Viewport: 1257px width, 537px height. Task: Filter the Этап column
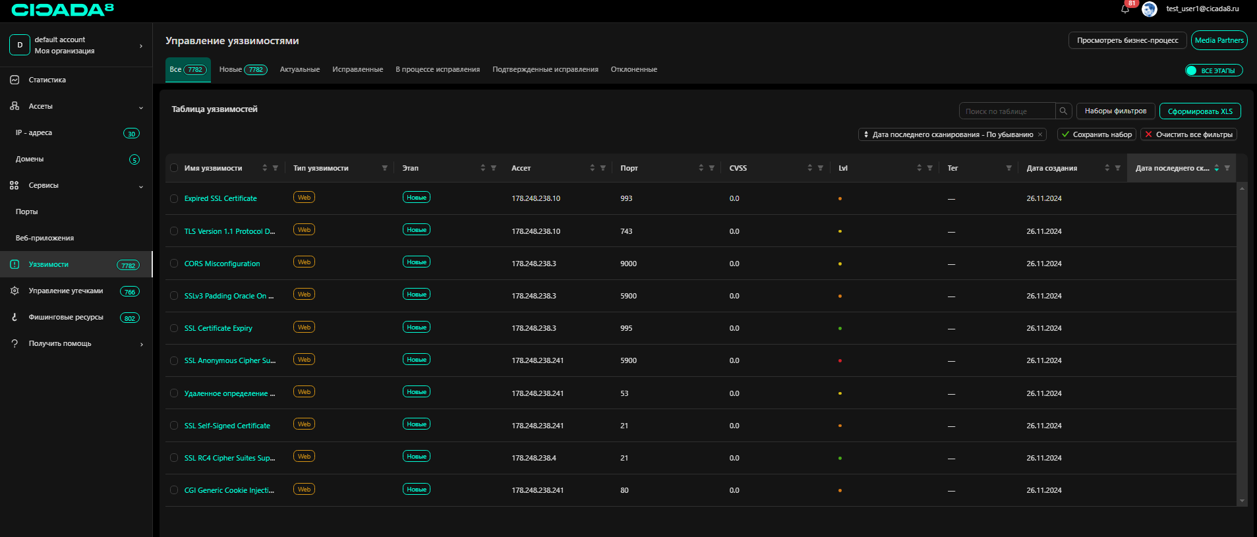point(494,168)
